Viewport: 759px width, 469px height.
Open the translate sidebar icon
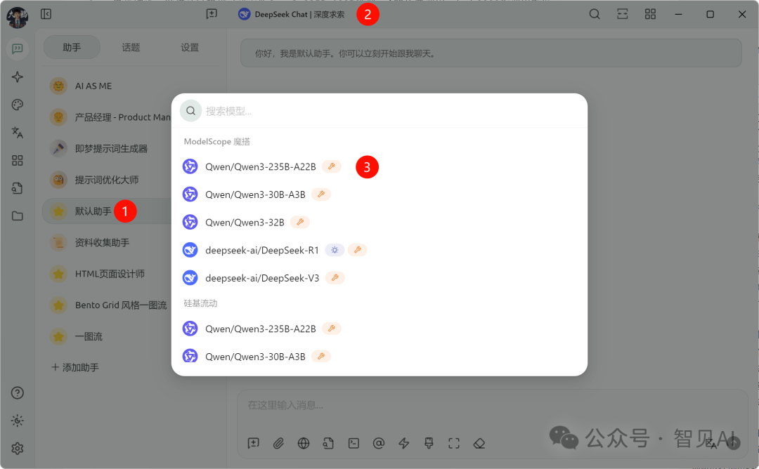pos(18,133)
